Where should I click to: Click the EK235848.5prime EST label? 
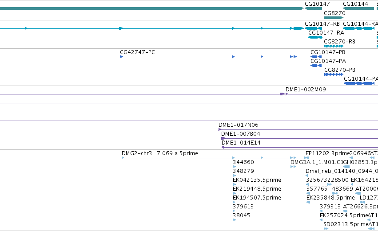[330, 198]
